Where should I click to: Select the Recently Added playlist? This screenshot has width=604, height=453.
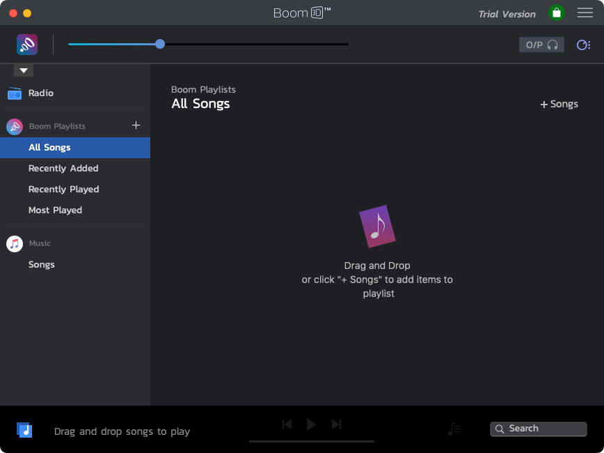[63, 168]
